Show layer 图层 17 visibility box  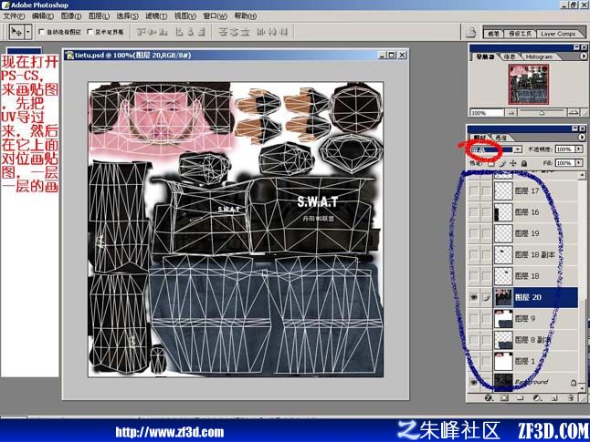click(474, 191)
